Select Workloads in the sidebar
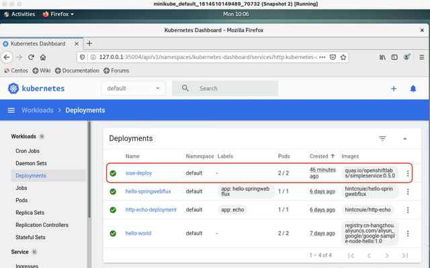The height and width of the screenshot is (268, 430). 24,136
